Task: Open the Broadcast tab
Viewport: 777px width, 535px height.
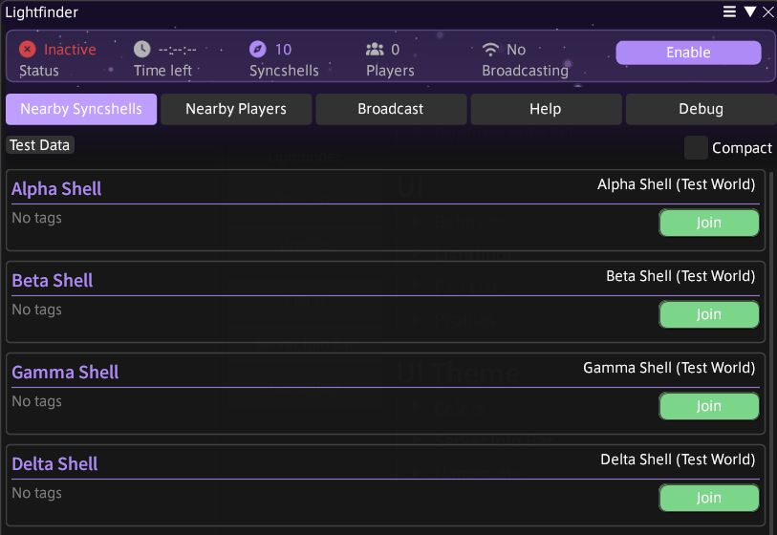Action: pos(391,109)
